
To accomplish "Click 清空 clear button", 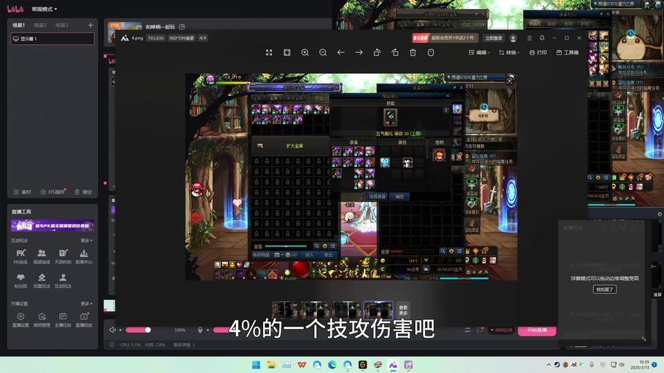I will 83,192.
